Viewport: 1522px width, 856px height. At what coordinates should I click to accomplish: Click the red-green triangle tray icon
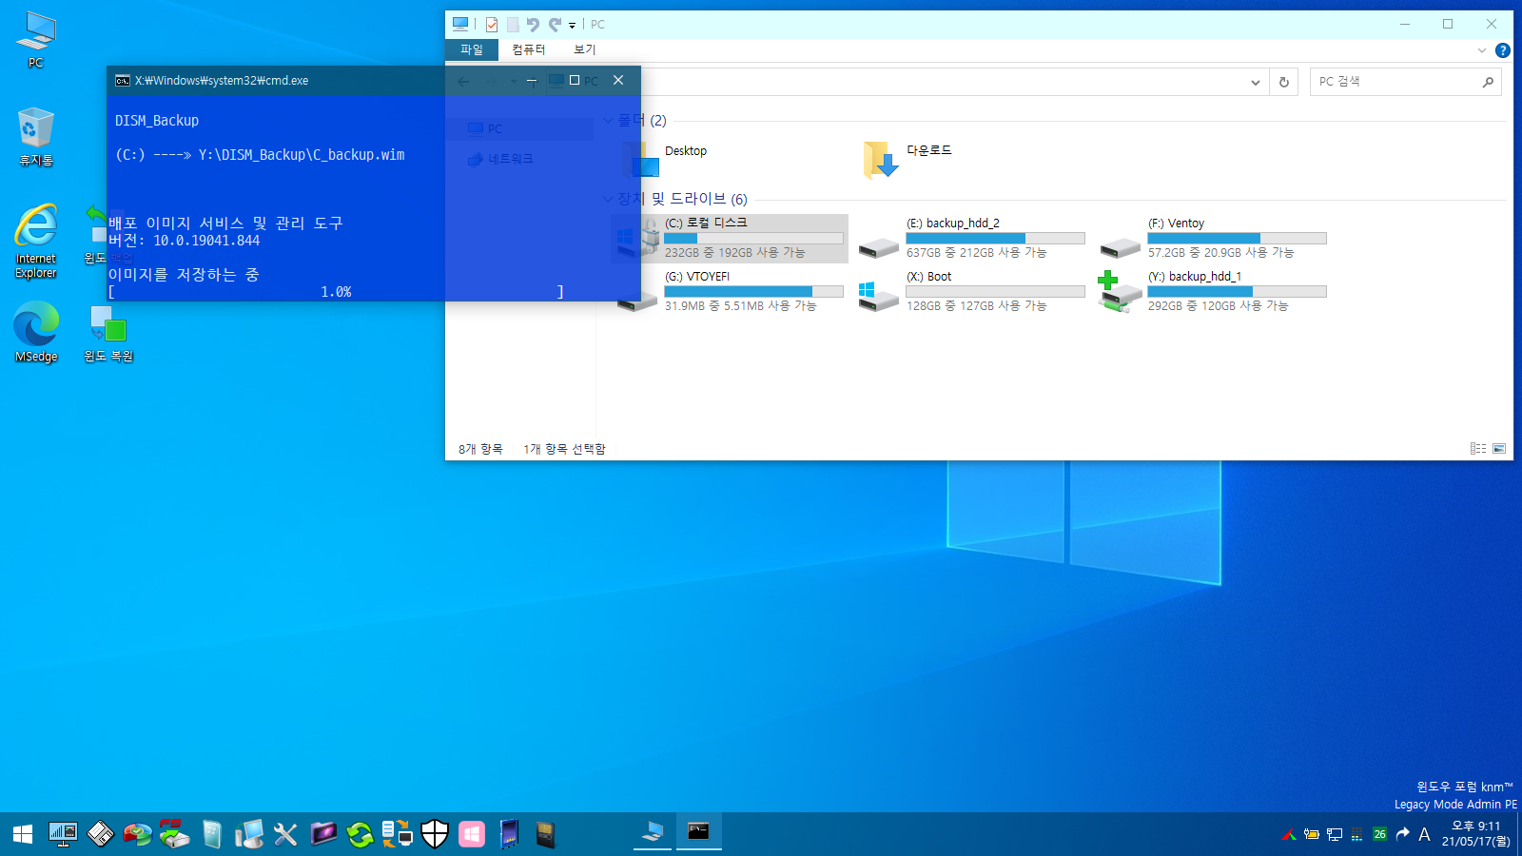(1289, 835)
